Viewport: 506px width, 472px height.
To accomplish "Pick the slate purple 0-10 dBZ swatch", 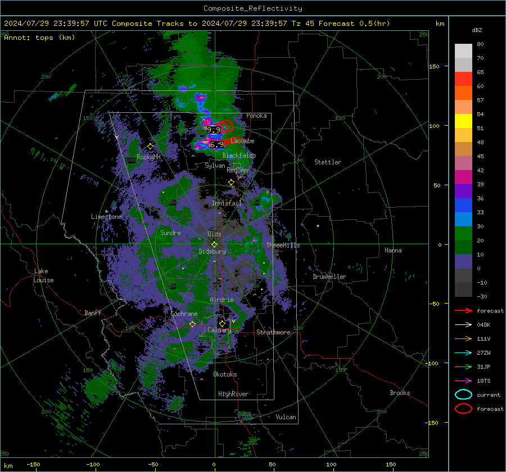I will tap(463, 262).
